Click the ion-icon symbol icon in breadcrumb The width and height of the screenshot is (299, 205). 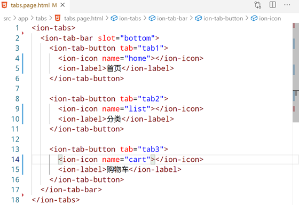tap(254, 18)
